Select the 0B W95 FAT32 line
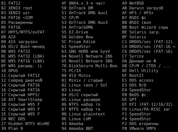Viewport: 178px width, 132px height. [16, 51]
